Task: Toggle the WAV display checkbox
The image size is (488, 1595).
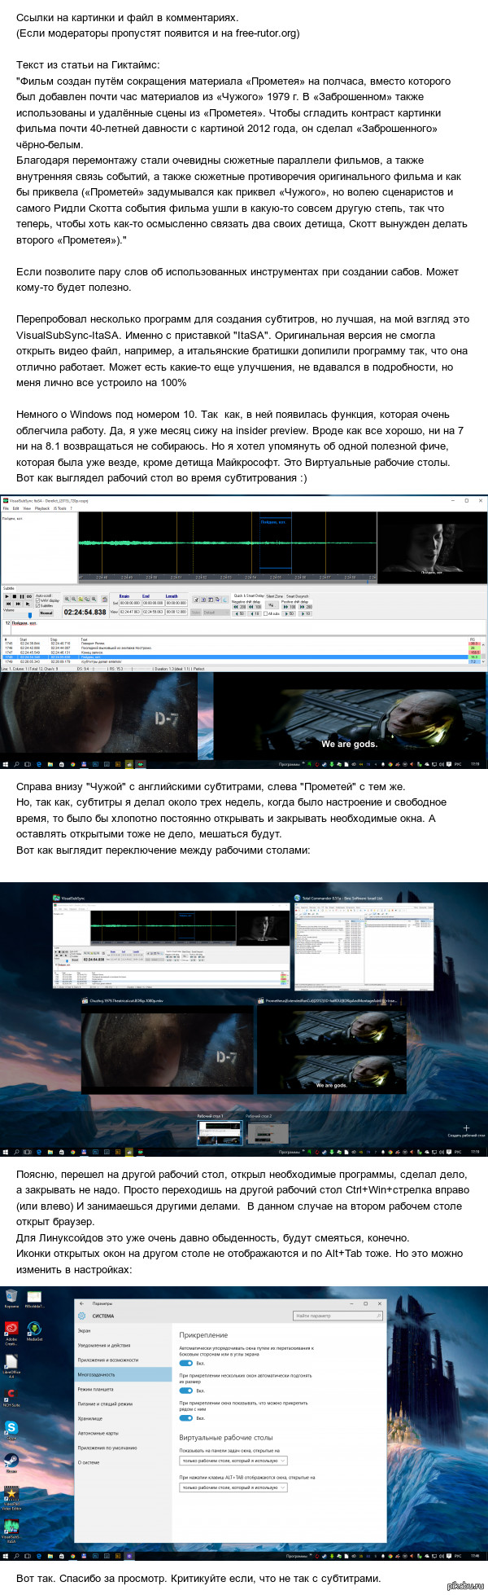Action: (46, 600)
